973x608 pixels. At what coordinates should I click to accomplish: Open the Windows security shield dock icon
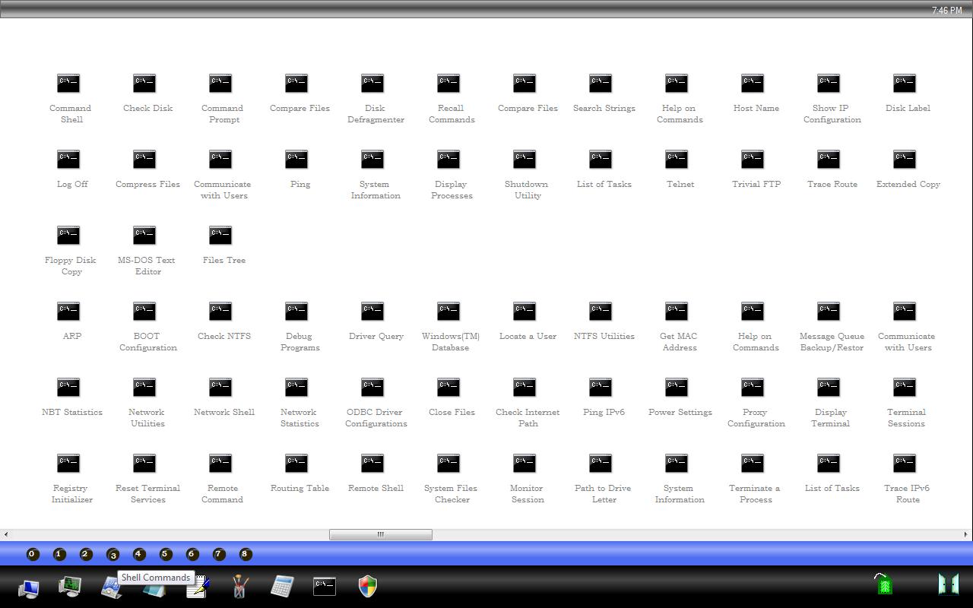[x=368, y=586]
